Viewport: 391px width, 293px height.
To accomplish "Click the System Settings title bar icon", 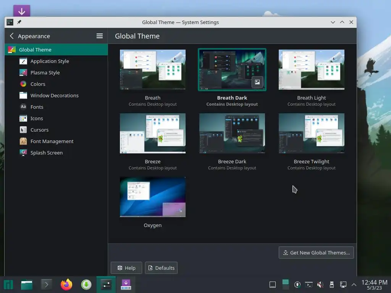I will click(10, 22).
